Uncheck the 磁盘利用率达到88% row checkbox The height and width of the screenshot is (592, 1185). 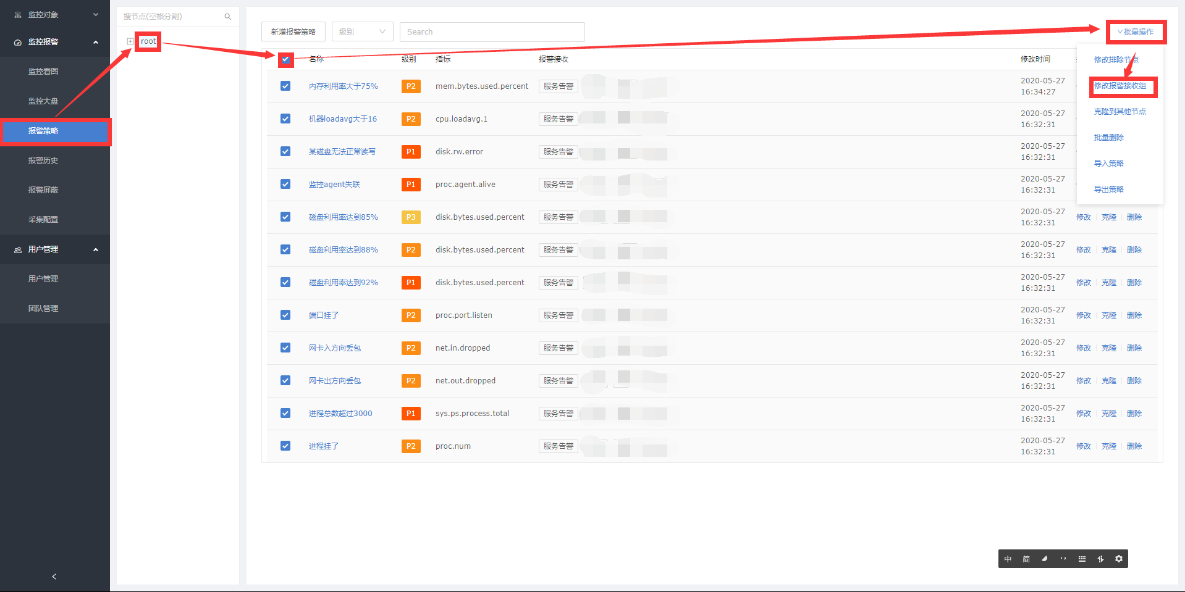click(285, 249)
